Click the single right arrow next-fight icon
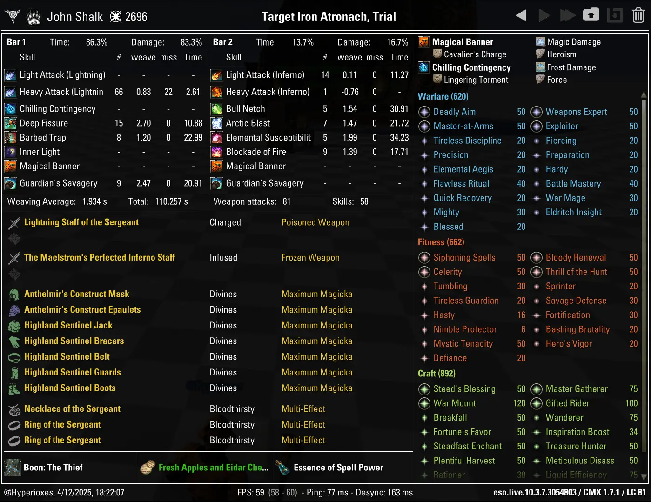This screenshot has height=502, width=651. click(544, 16)
